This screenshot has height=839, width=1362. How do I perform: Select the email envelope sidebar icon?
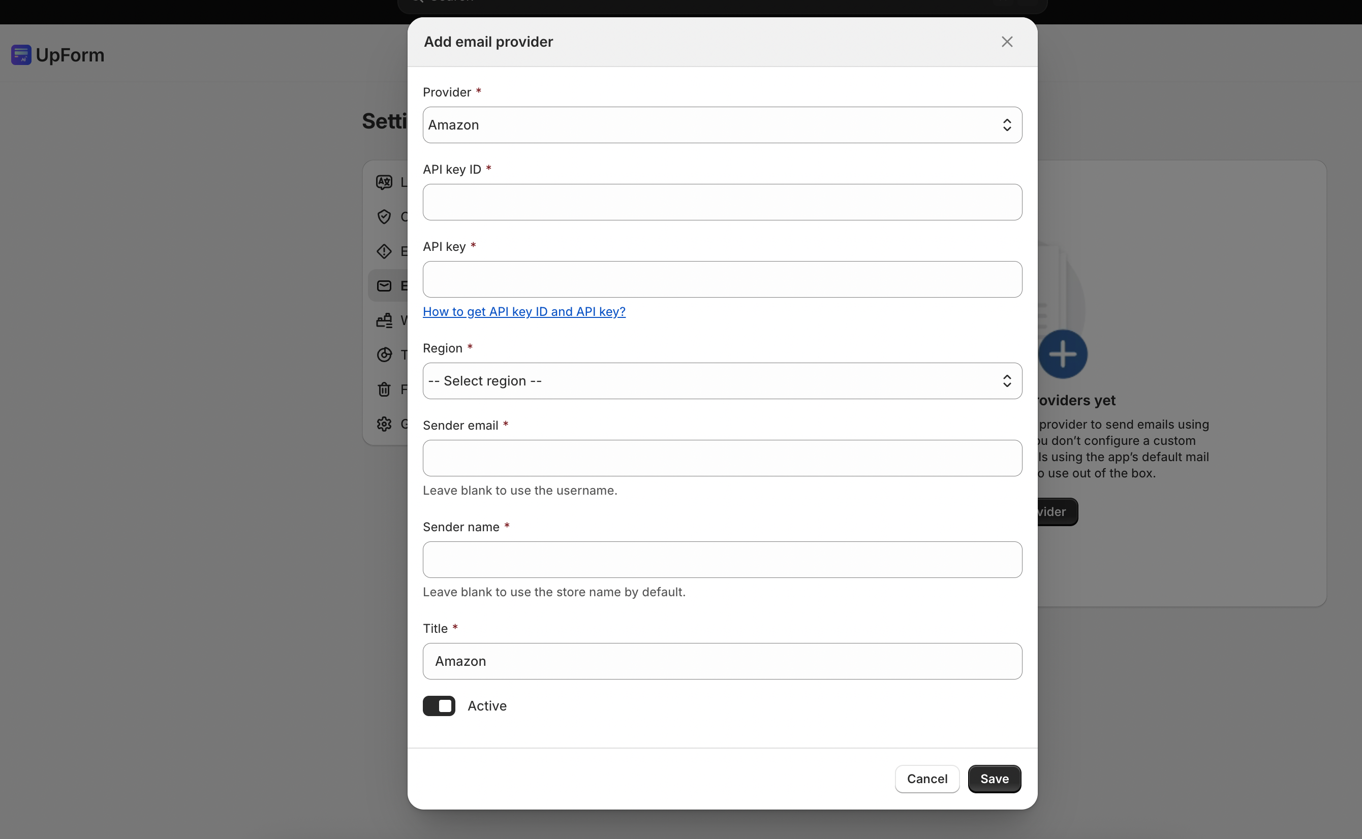pyautogui.click(x=384, y=286)
